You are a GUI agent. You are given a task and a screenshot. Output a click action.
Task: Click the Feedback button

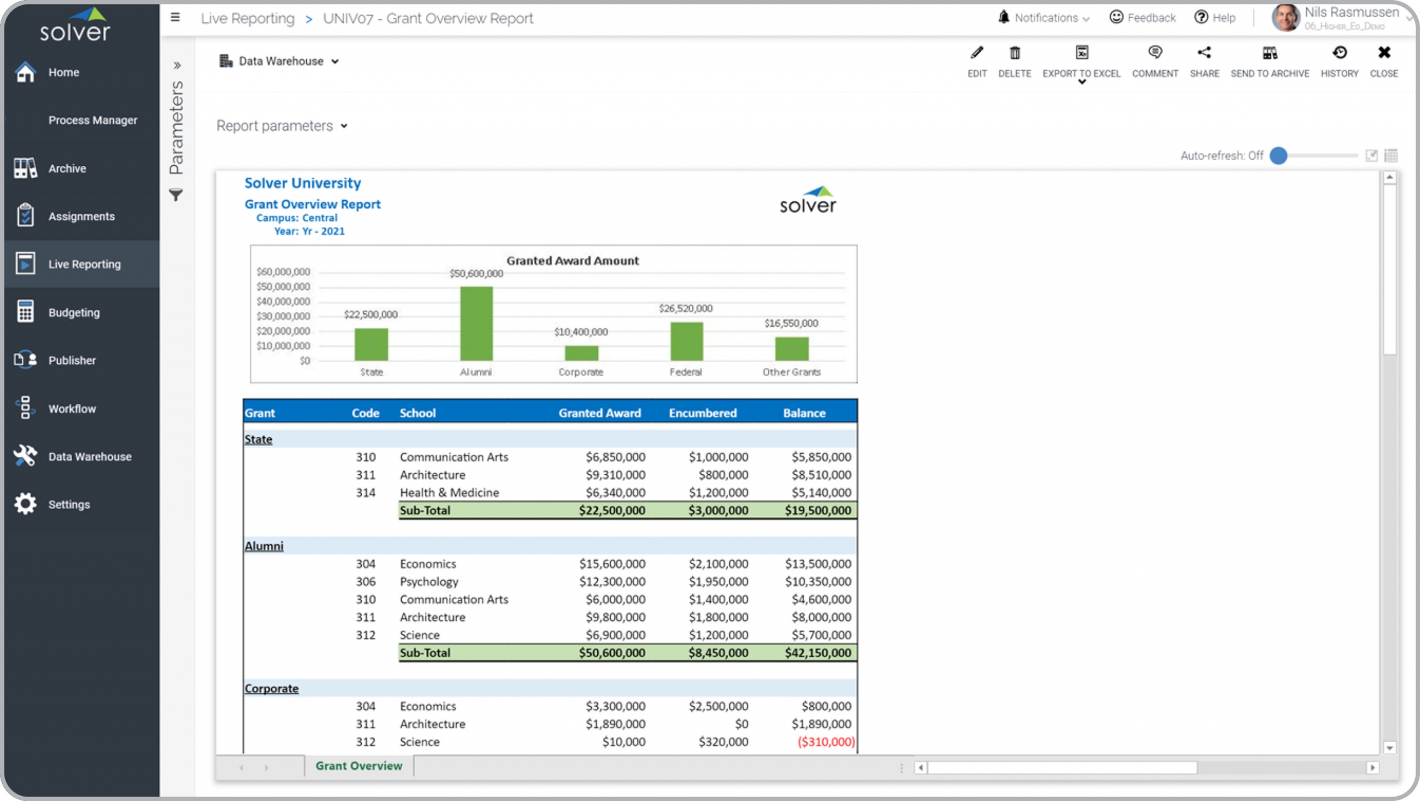pyautogui.click(x=1143, y=18)
